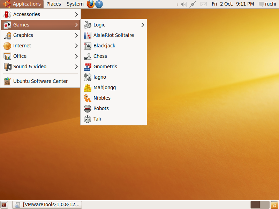This screenshot has width=279, height=209.
Task: Click the Robots head icon
Action: point(88,109)
